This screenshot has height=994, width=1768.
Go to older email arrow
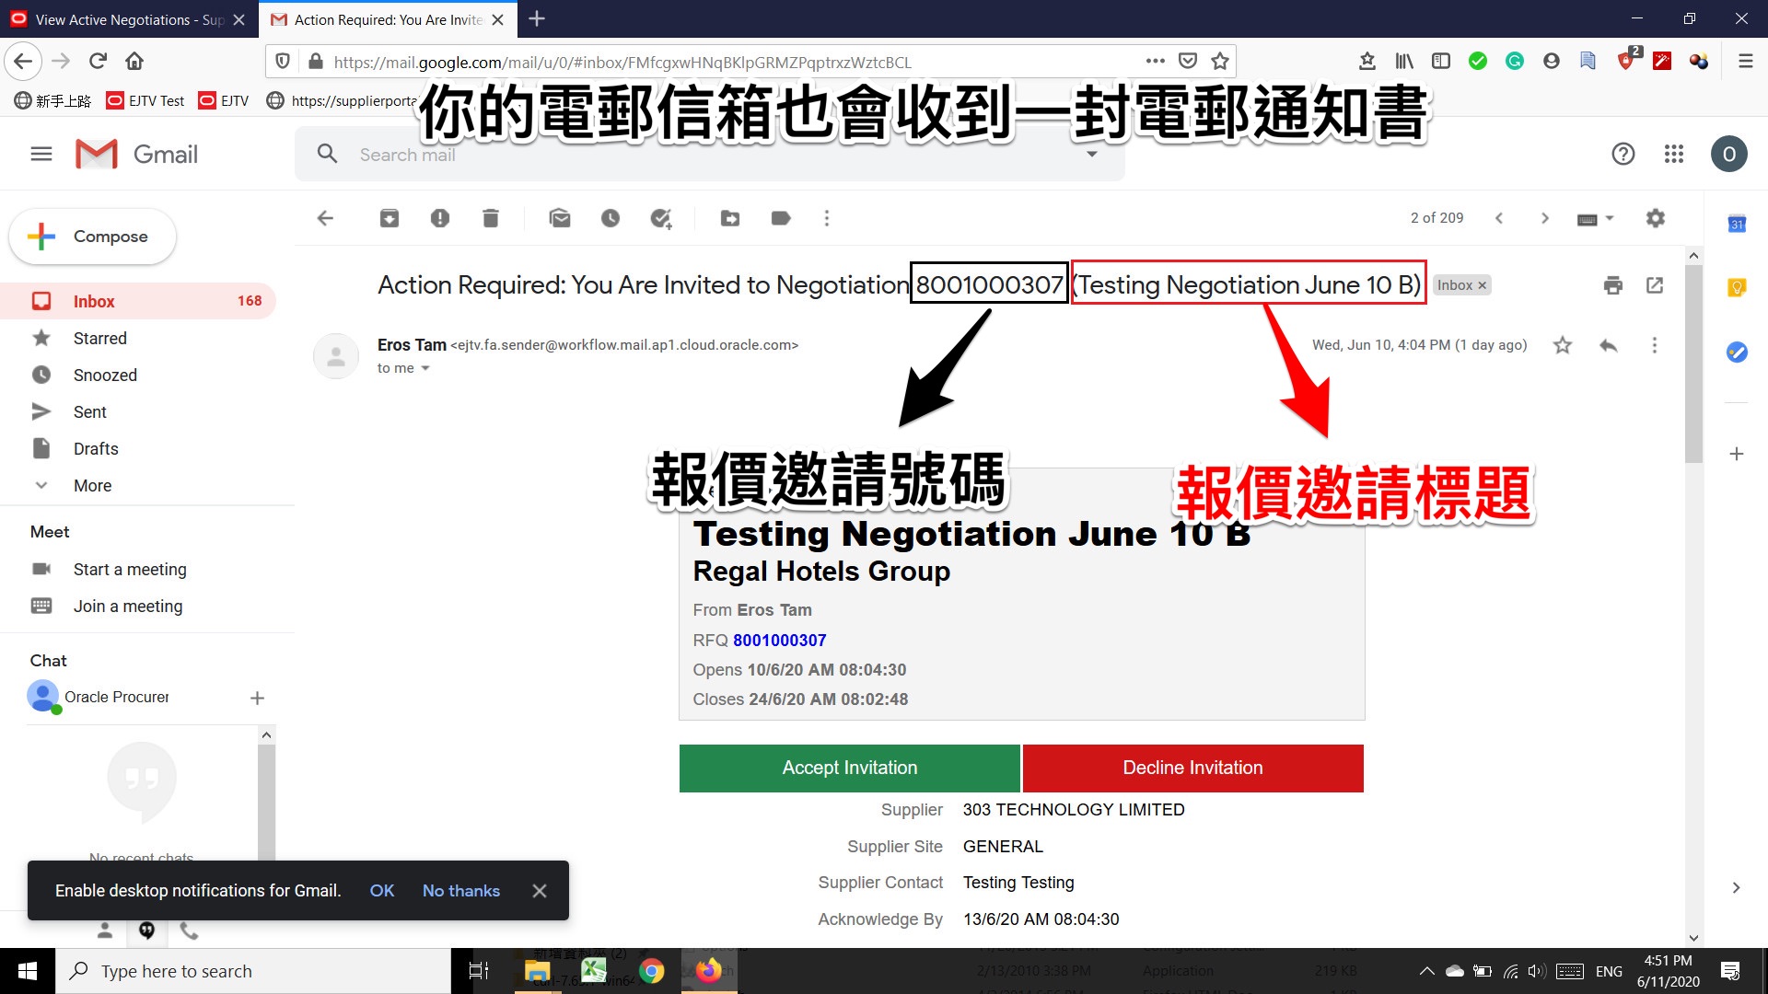(x=1545, y=218)
